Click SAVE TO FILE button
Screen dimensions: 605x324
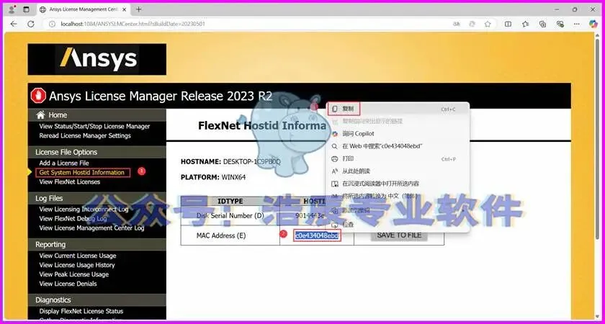399,235
